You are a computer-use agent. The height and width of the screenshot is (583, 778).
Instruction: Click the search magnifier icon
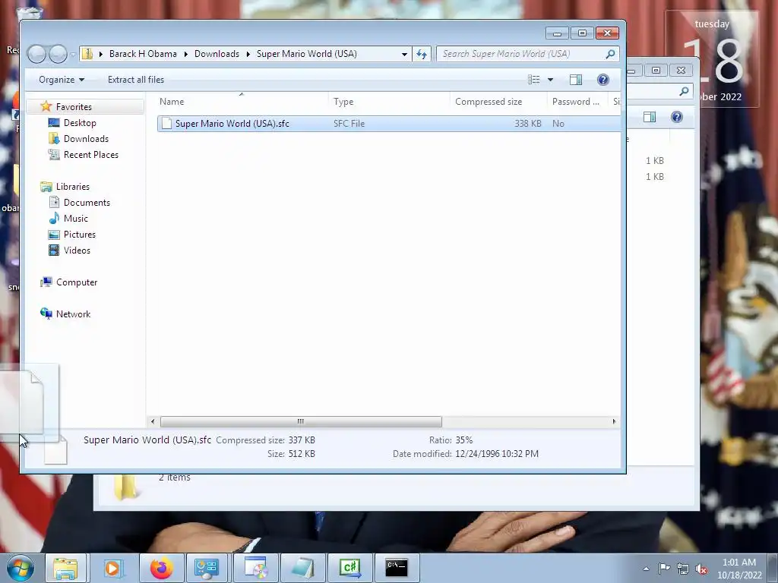click(x=611, y=54)
